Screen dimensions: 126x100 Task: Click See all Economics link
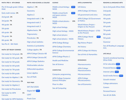click(x=85, y=84)
